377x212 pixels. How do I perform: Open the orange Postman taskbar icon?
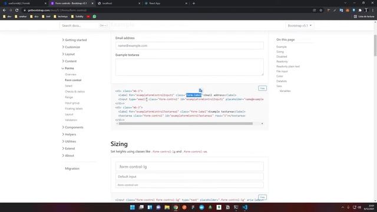tap(184, 207)
